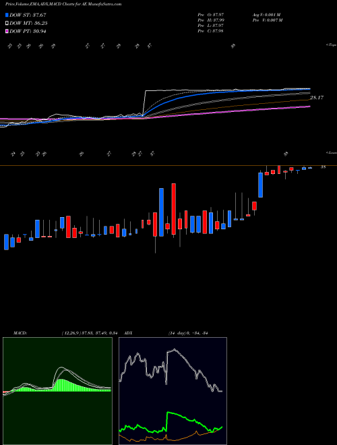
Task: Select the Avg V: 0.001 M value
Action: [x=266, y=14]
